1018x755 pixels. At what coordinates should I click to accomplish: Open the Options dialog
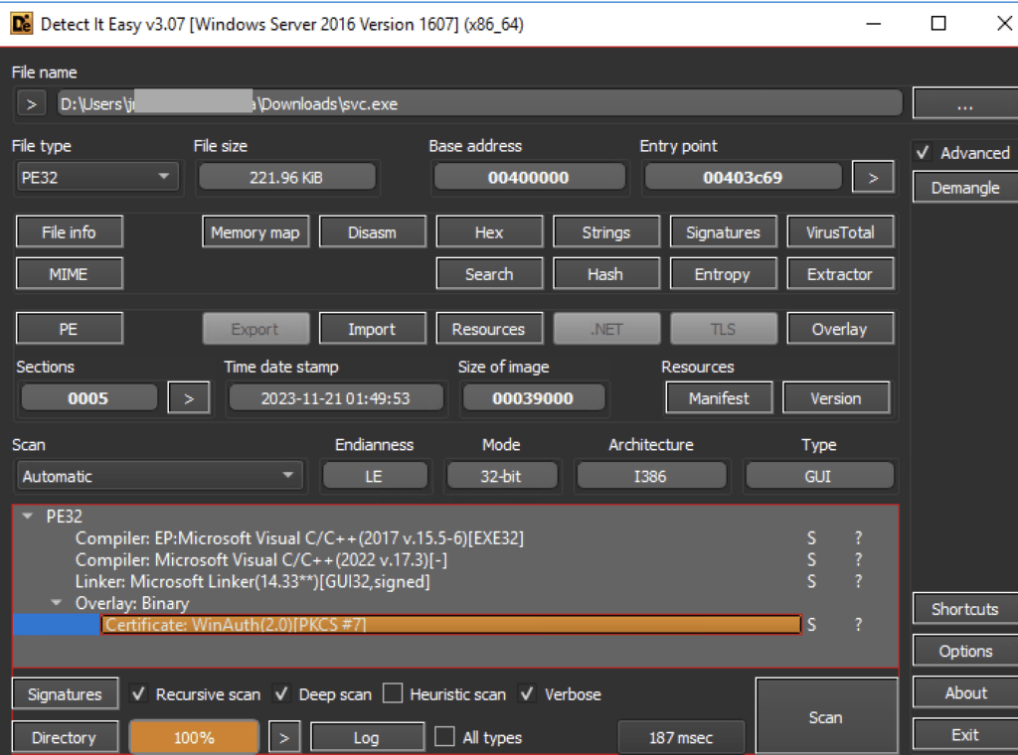(x=964, y=651)
